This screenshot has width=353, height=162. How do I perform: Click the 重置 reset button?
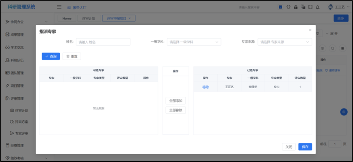(72, 56)
